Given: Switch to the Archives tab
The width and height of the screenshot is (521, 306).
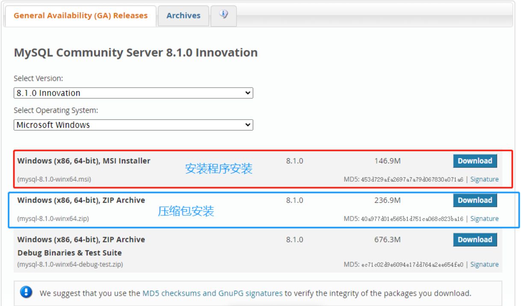Looking at the screenshot, I should [184, 16].
